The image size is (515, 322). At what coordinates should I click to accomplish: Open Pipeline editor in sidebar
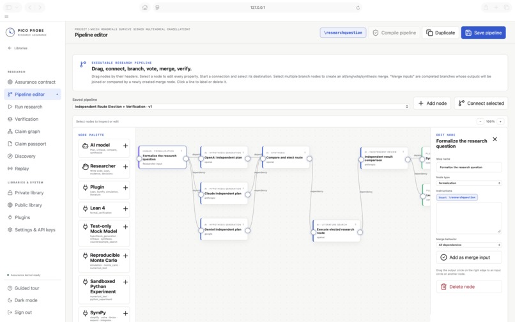tap(33, 95)
